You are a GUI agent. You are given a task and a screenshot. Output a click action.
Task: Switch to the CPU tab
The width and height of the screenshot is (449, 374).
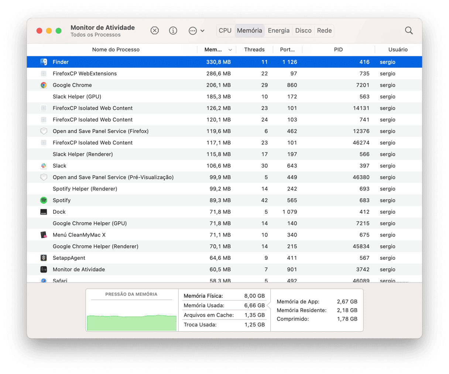(225, 31)
